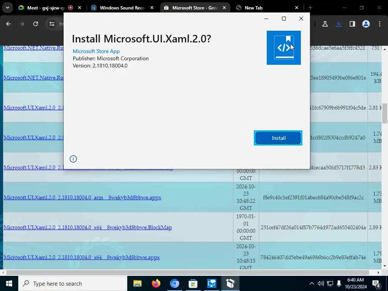Open Microsoft.UI.Xaml.2.0 arm appx link
Viewport: 388px width, 291px height.
tap(82, 197)
